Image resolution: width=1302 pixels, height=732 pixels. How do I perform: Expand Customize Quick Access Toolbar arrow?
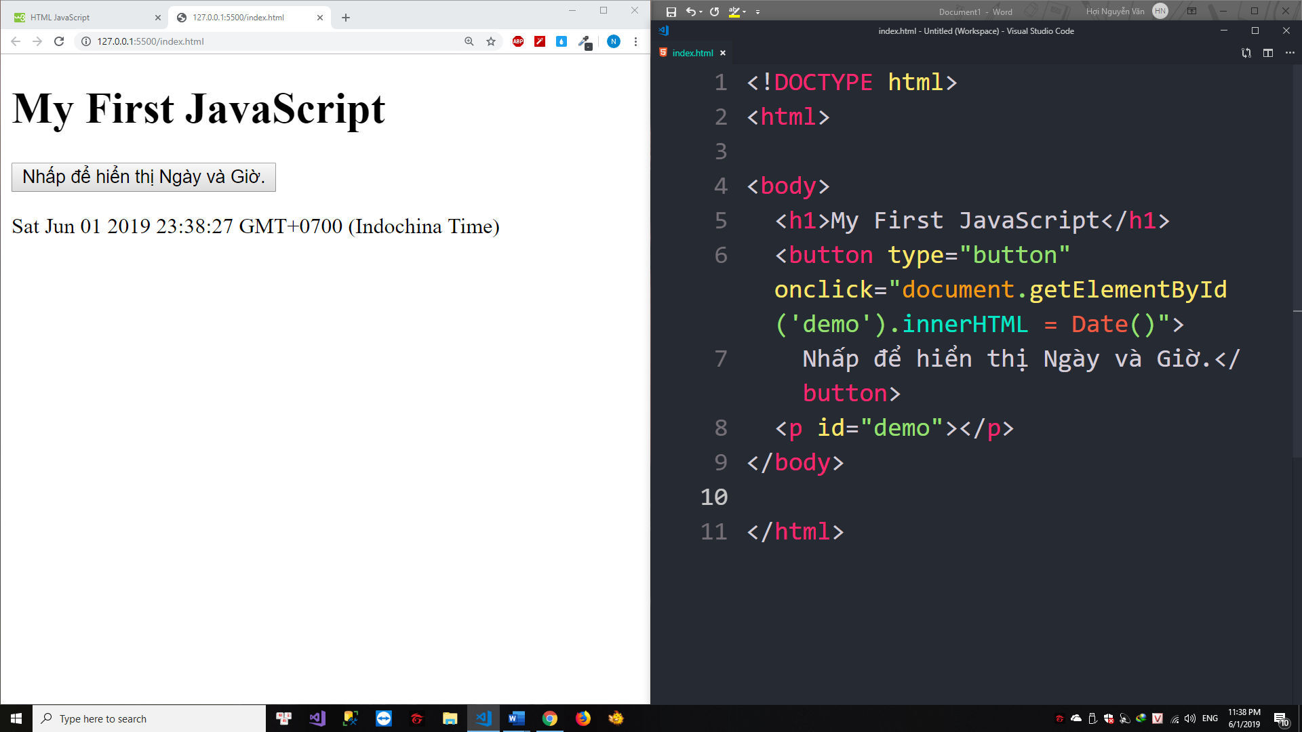[757, 12]
